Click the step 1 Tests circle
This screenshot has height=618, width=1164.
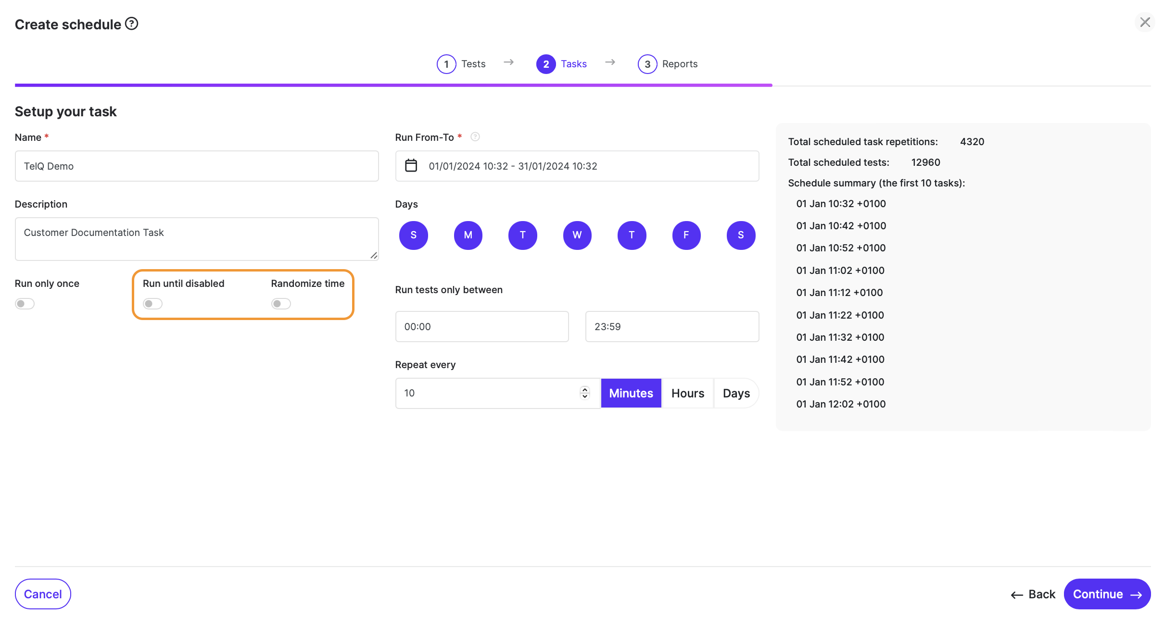pos(446,64)
